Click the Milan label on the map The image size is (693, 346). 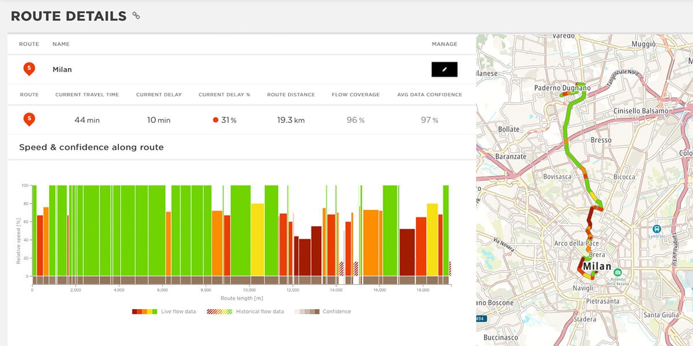[598, 266]
